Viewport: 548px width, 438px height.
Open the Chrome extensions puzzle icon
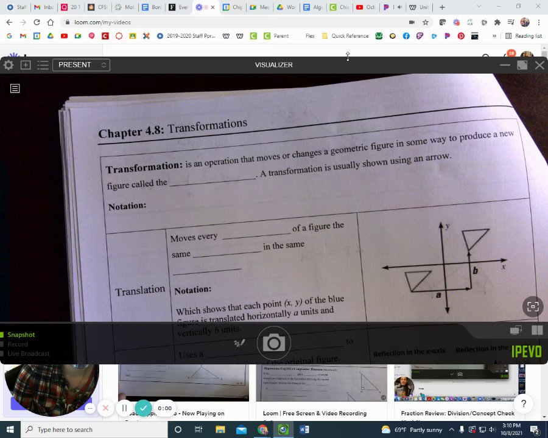[497, 23]
